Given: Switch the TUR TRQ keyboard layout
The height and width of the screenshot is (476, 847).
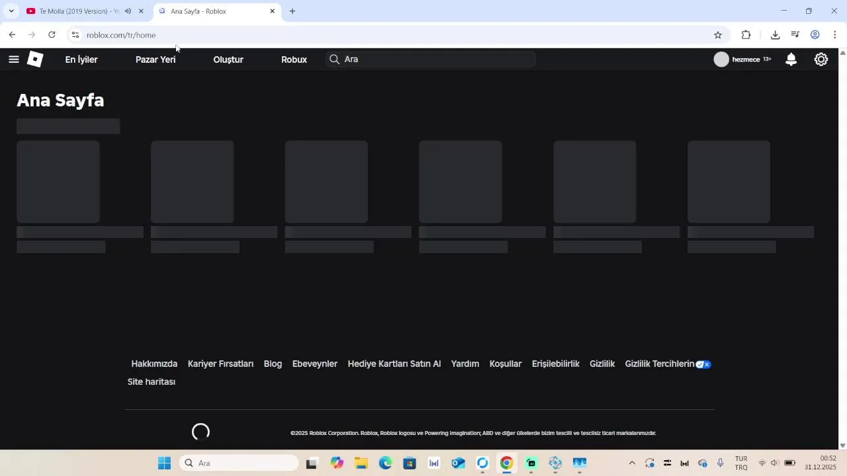Looking at the screenshot, I should coord(741,463).
